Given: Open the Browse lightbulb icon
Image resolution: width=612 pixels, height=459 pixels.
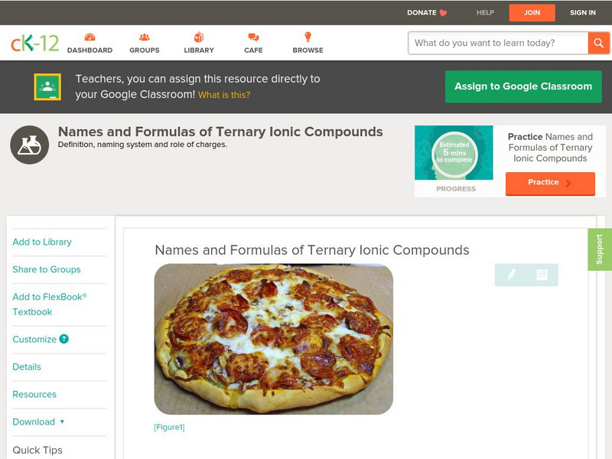Looking at the screenshot, I should coord(308,37).
